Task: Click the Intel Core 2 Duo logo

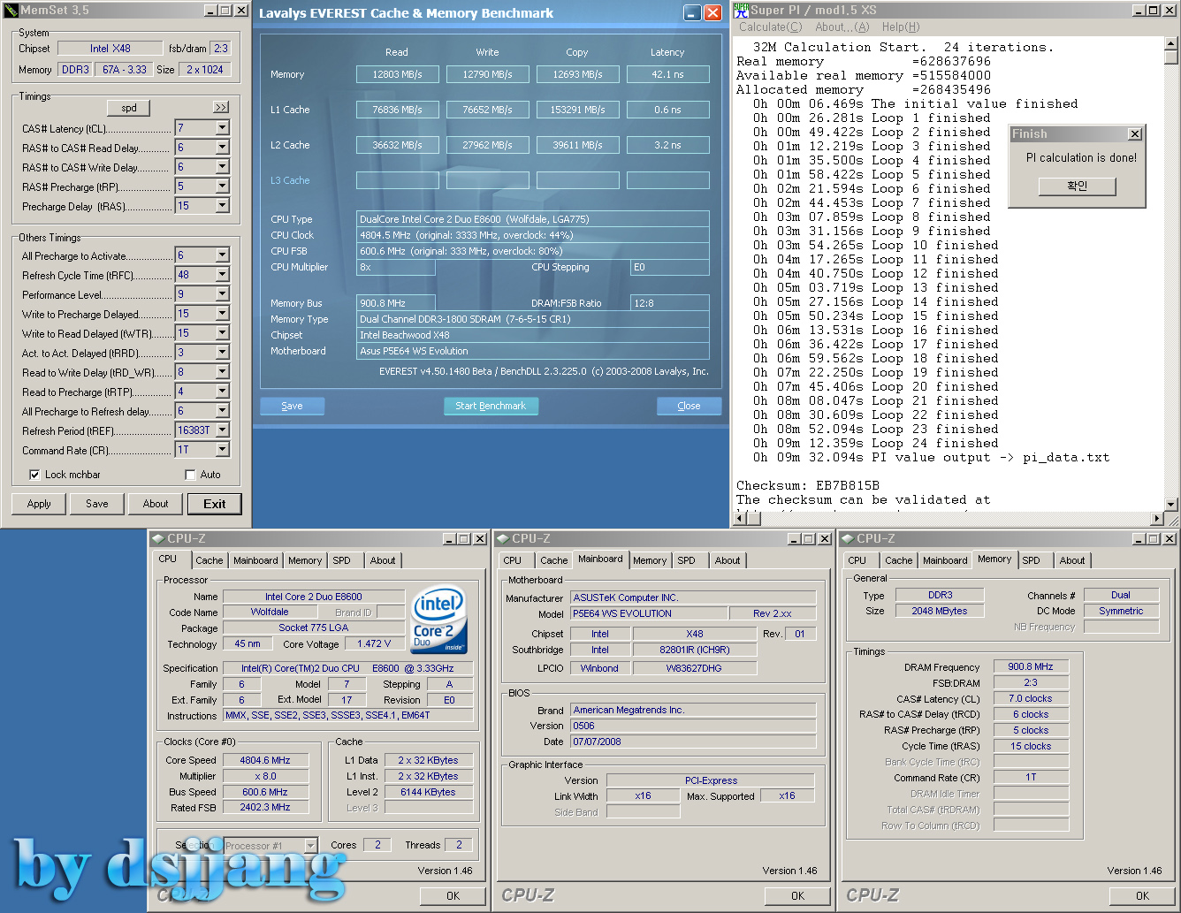Action: tap(438, 619)
